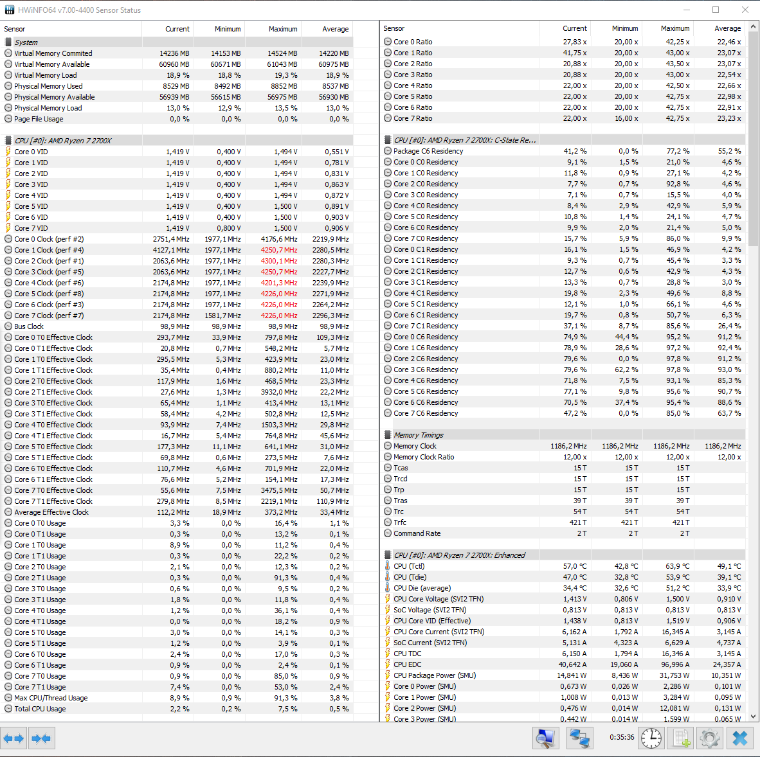Click the thermometer icon beside CPU Die (average)
The image size is (760, 757).
click(388, 587)
